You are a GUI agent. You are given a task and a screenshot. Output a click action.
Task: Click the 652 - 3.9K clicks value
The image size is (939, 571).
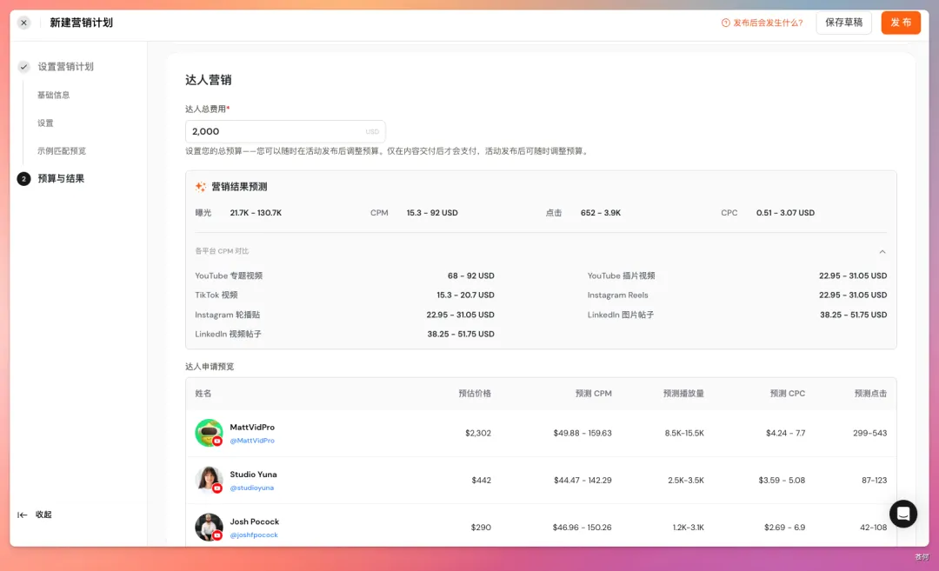pos(601,212)
